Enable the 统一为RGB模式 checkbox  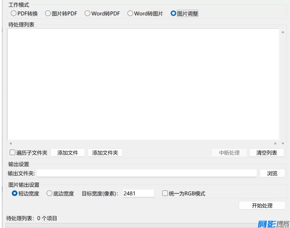164,193
